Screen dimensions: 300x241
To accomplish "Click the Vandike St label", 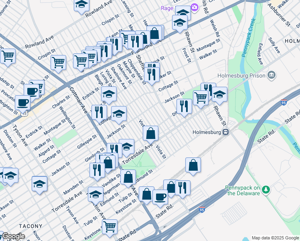I will click(x=111, y=180).
